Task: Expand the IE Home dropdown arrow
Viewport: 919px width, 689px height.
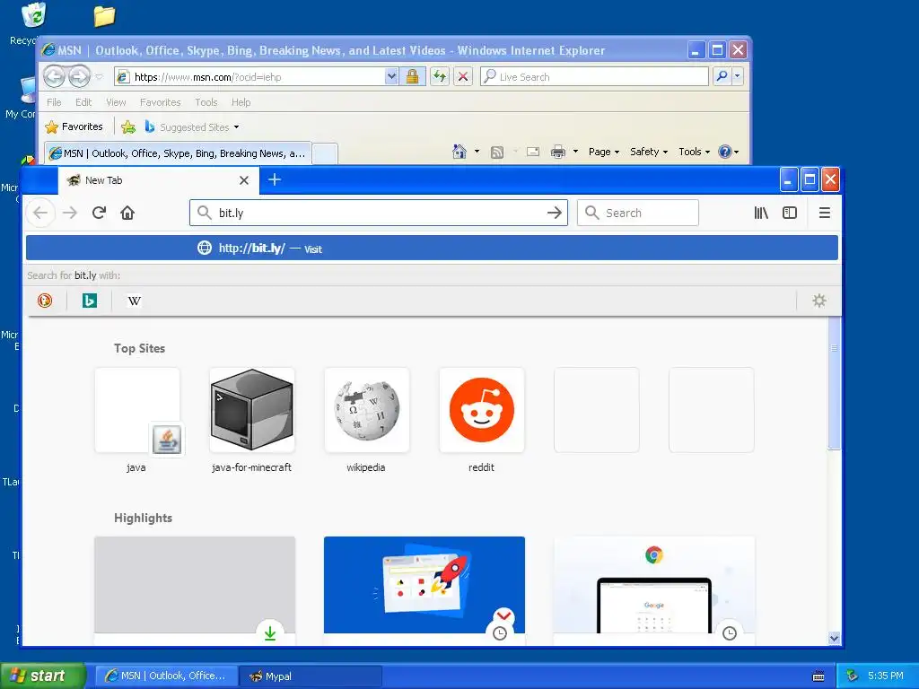Action: [x=477, y=152]
